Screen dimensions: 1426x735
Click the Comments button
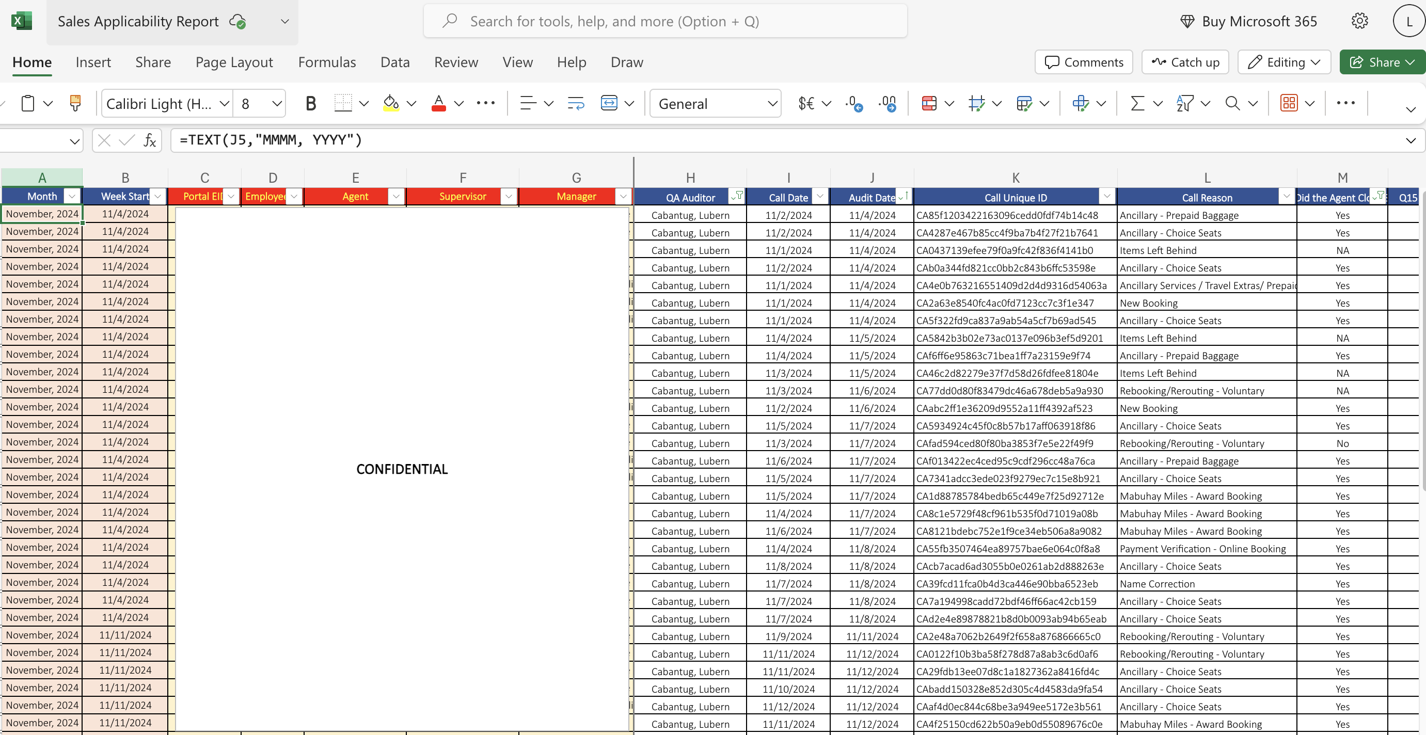point(1083,62)
